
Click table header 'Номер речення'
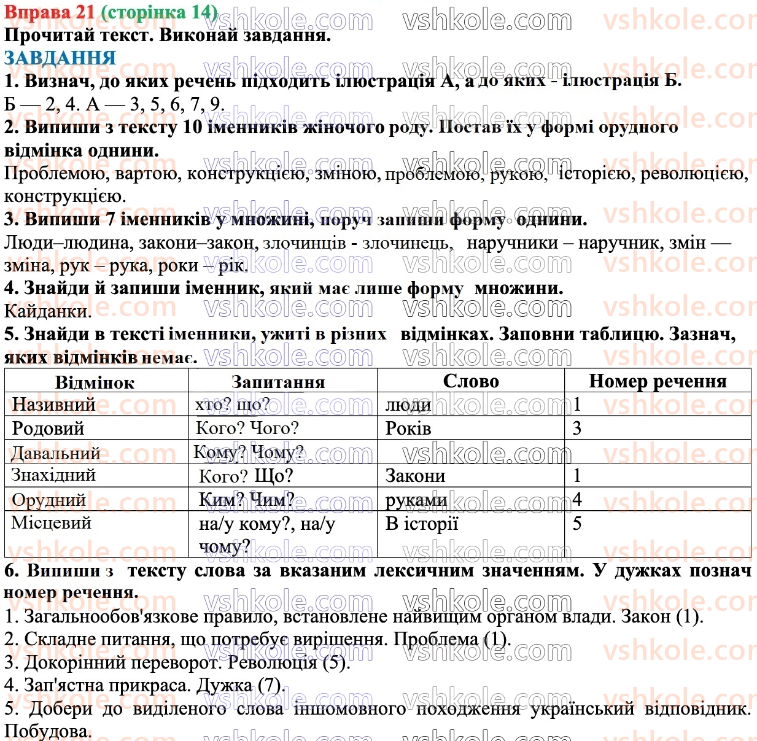(x=658, y=381)
